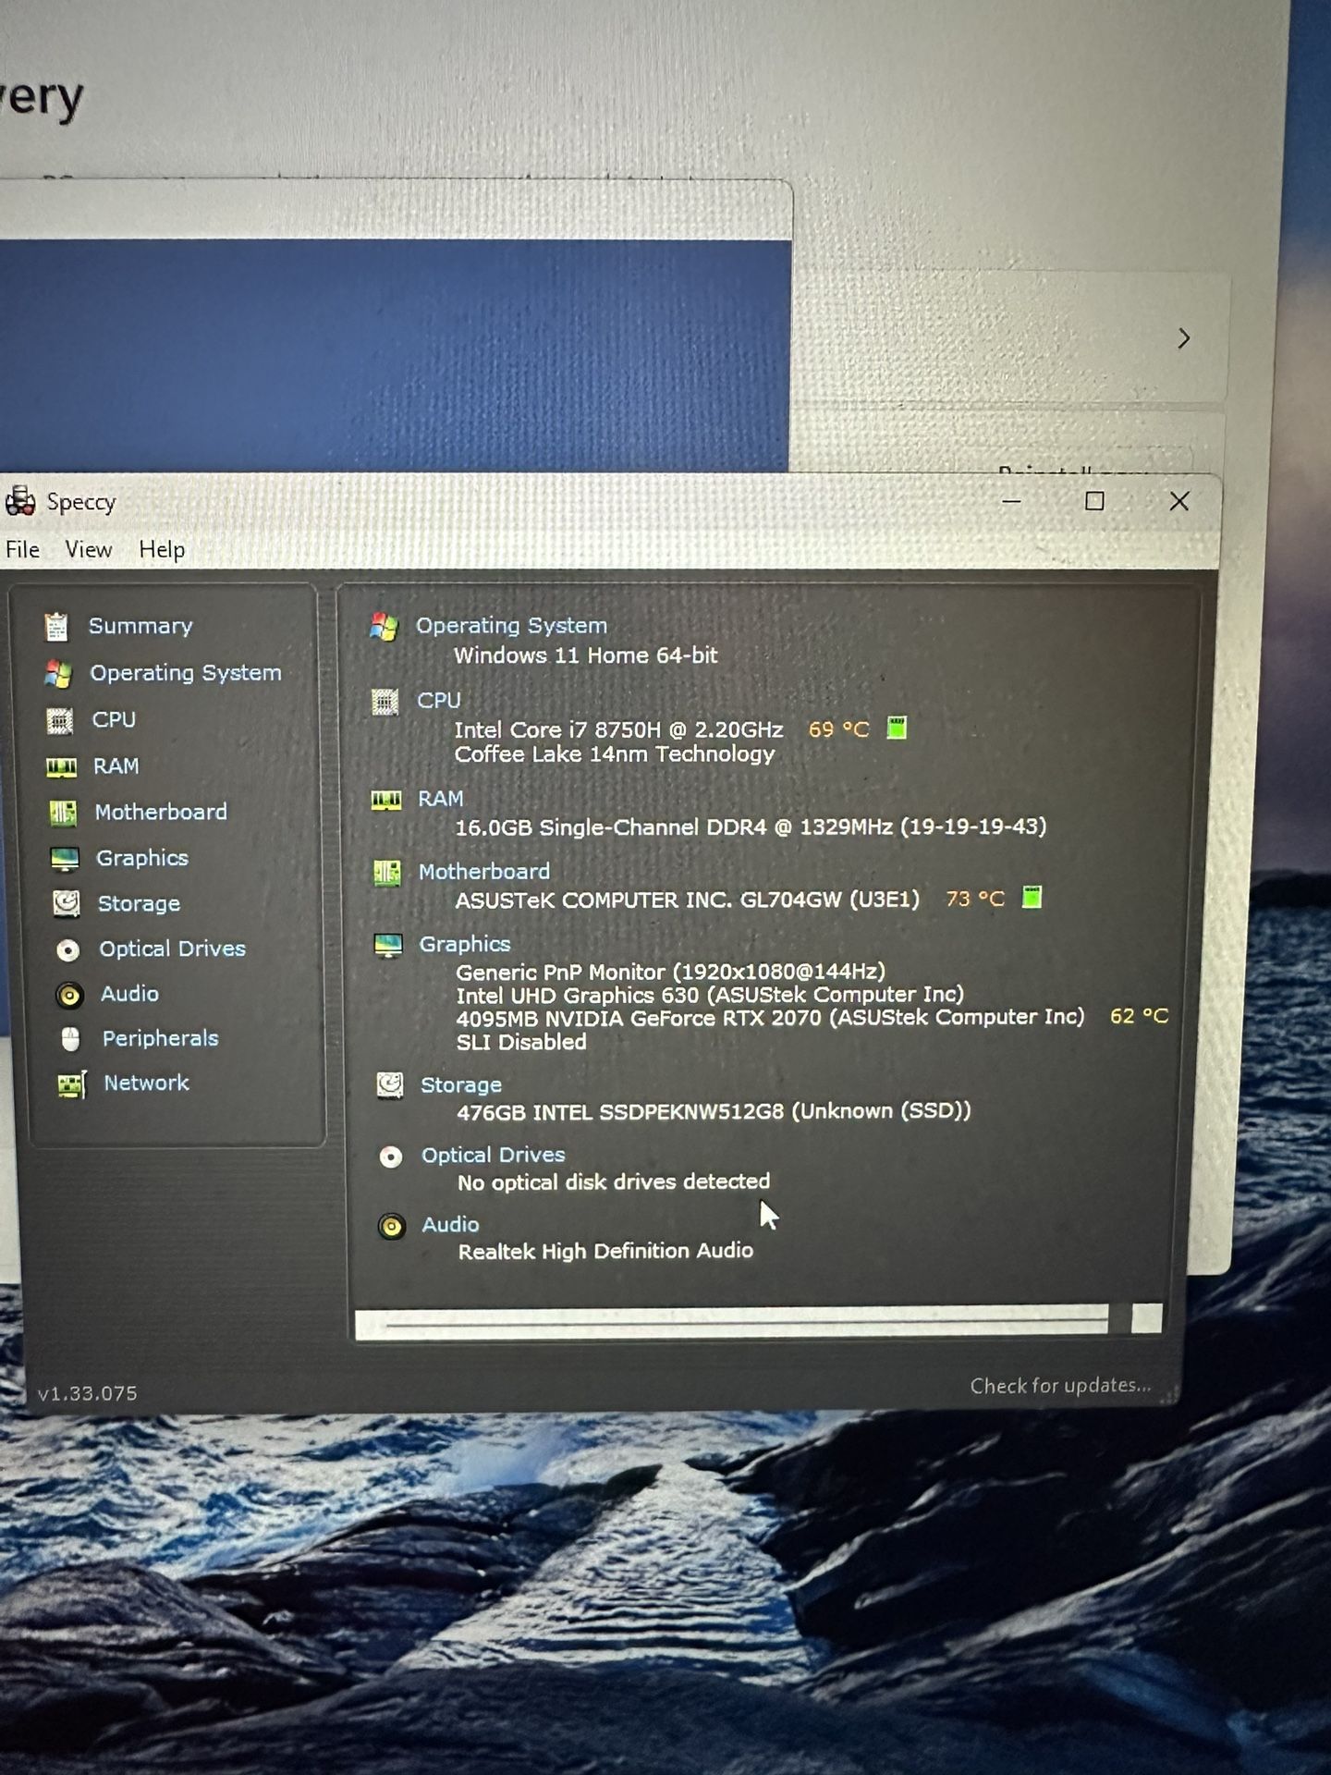The width and height of the screenshot is (1331, 1775).
Task: Click the Intel UHD Graphics 630 text
Action: pos(710,995)
